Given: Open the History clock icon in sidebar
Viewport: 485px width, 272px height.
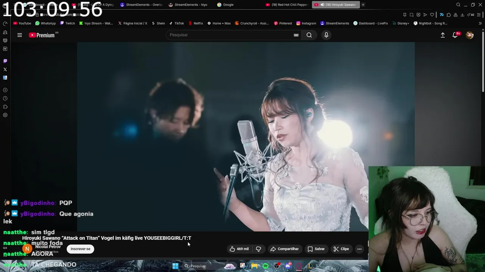Looking at the screenshot, I should 5,98.
